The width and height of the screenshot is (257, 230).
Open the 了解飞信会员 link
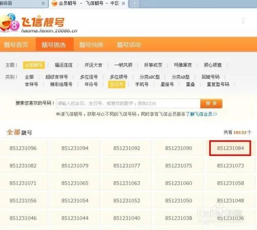pos(201,114)
